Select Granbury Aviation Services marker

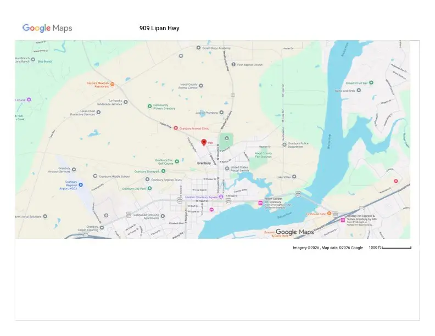[74, 170]
